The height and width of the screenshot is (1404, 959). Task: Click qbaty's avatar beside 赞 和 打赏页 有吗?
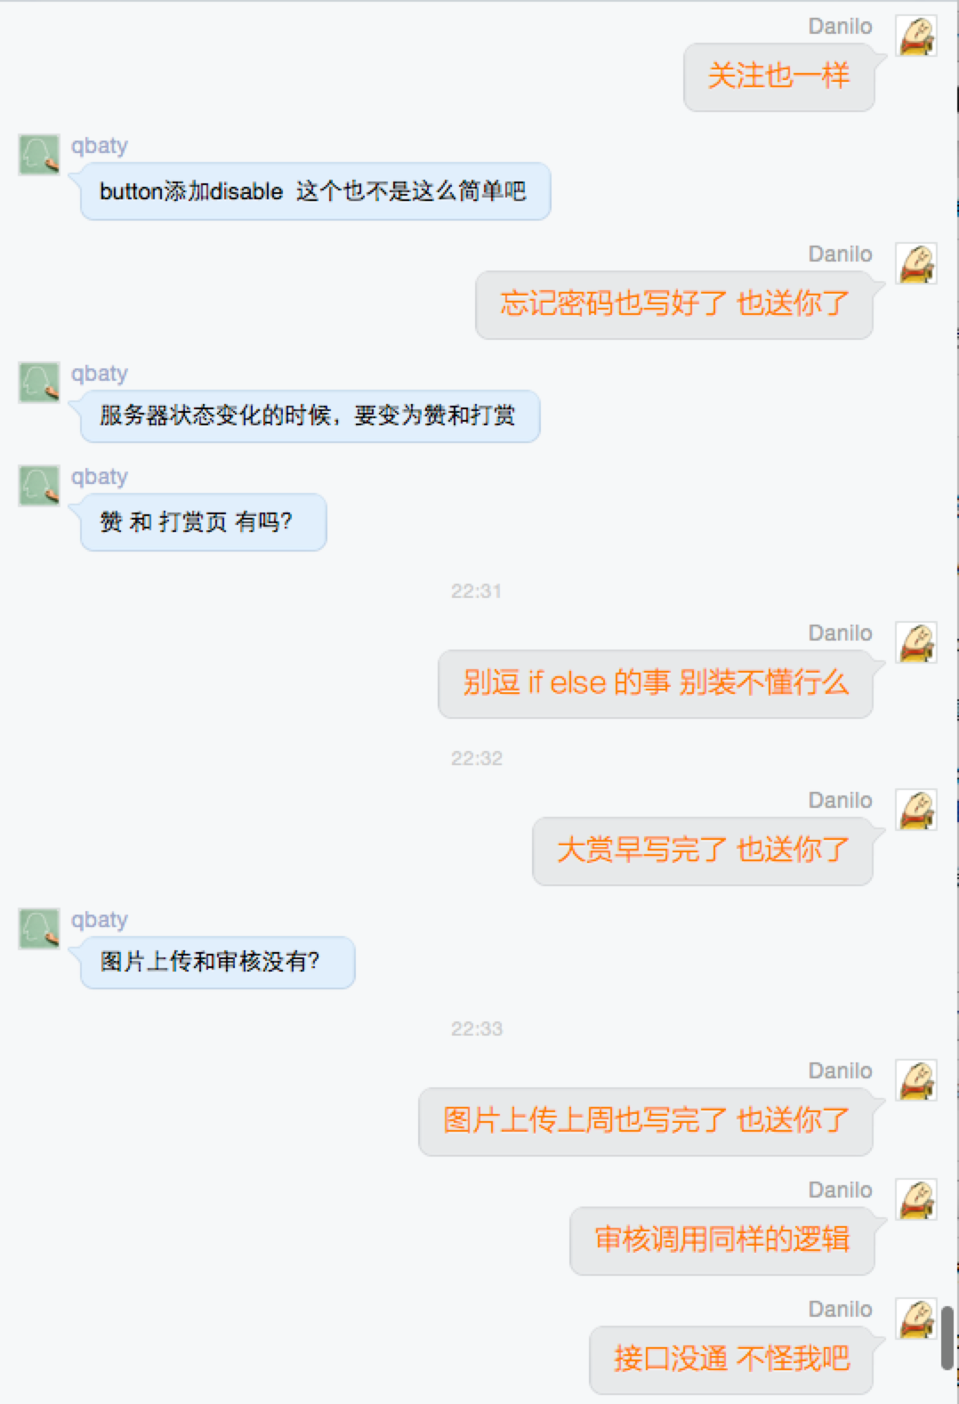point(39,486)
